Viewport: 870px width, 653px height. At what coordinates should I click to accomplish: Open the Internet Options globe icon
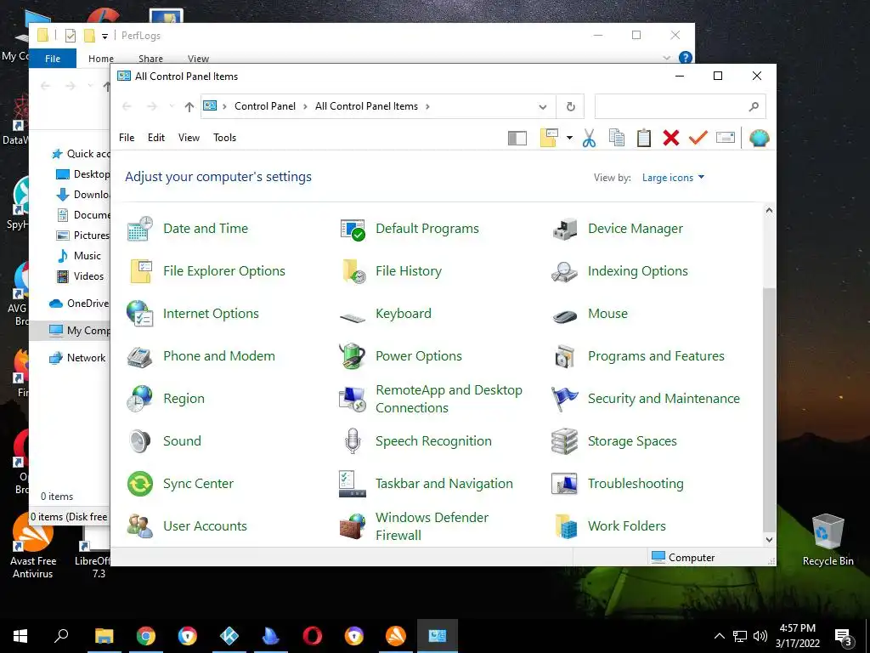tap(140, 314)
